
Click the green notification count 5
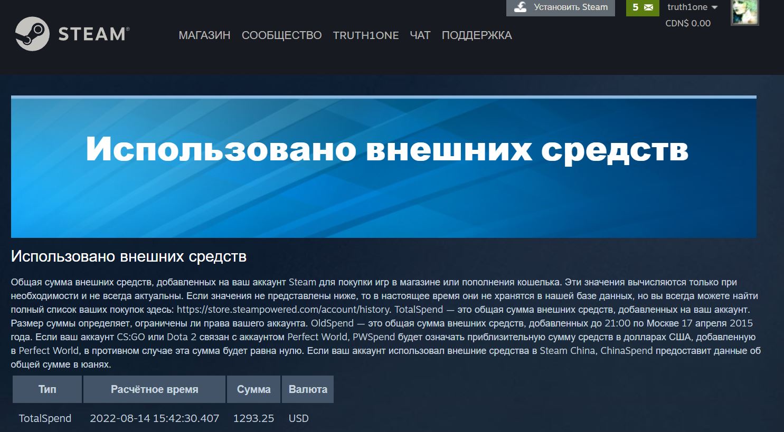(635, 7)
